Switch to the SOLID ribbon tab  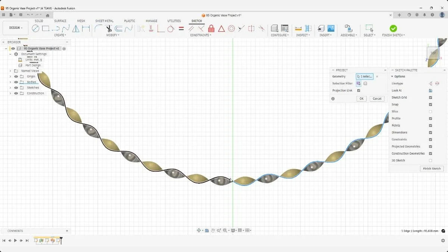(x=39, y=21)
